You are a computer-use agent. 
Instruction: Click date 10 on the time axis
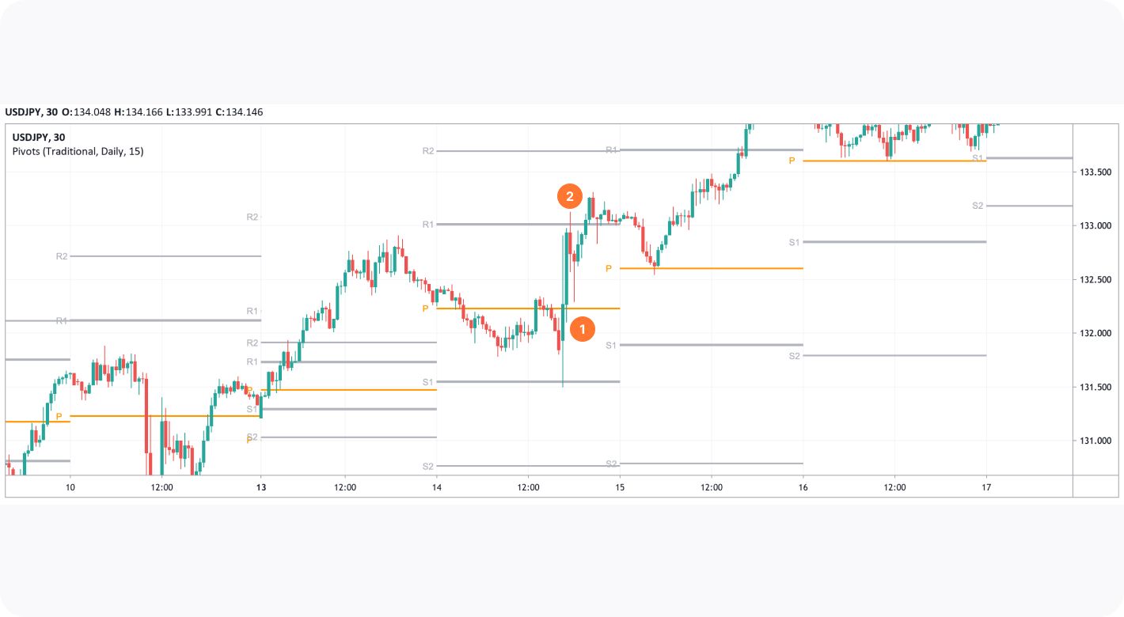click(70, 487)
